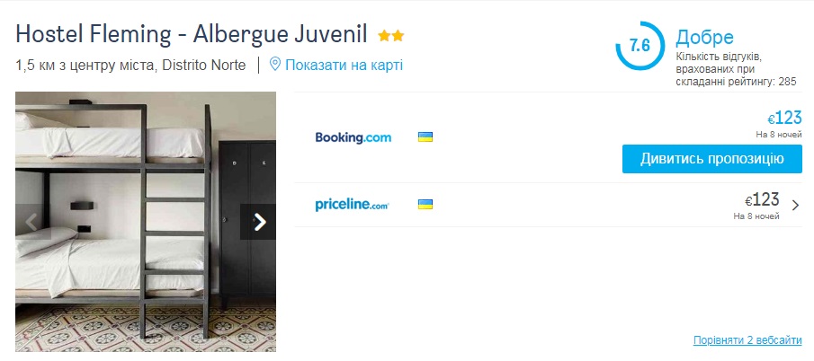Select the €123 priceline price
Image resolution: width=814 pixels, height=361 pixels.
point(762,200)
